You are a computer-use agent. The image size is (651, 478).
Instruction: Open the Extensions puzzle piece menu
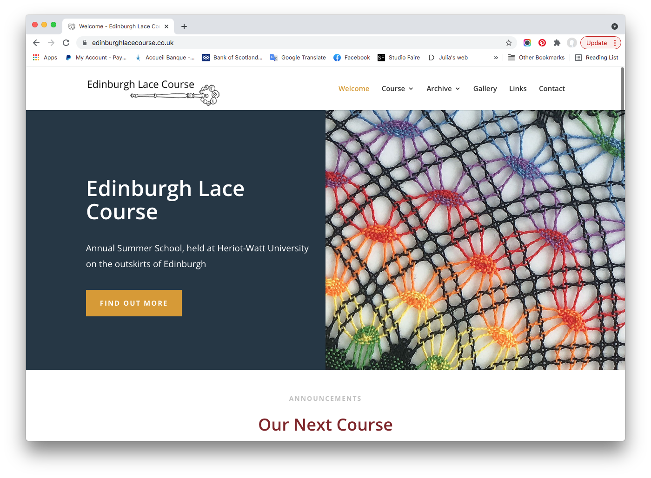click(557, 43)
